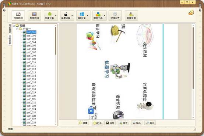Select pdf_025 in the tree

tap(31, 113)
